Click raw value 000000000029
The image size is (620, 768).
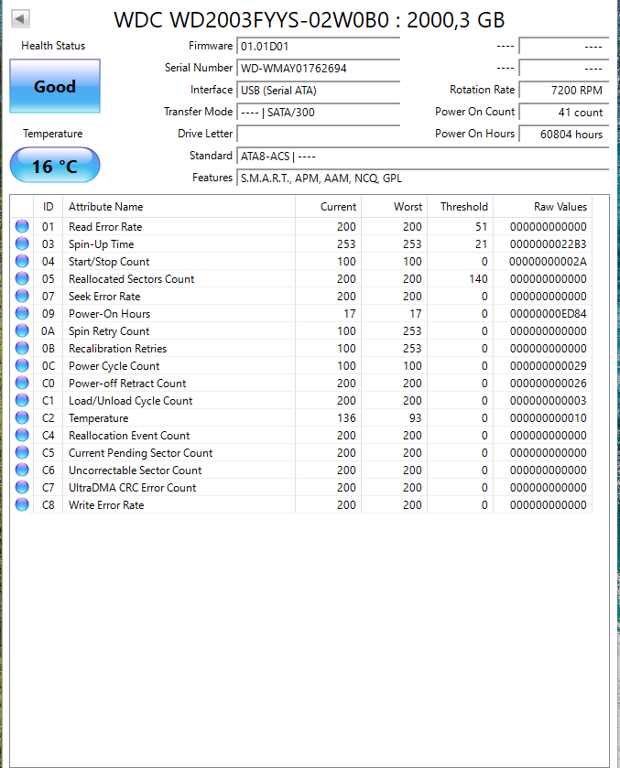548,366
